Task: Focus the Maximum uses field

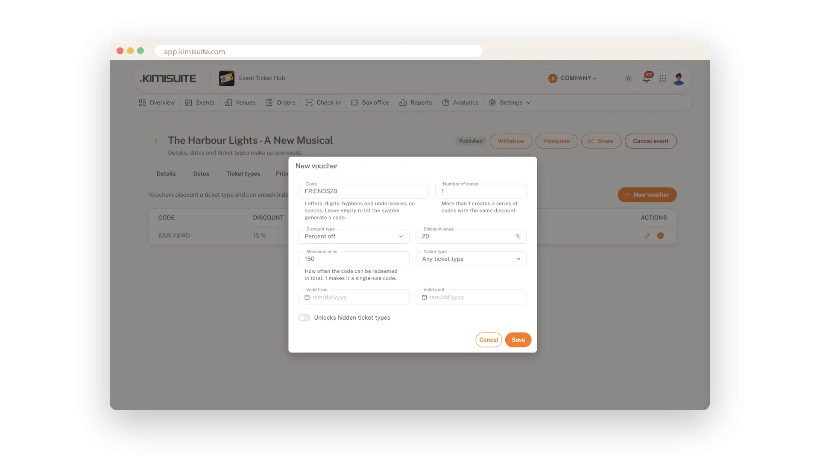Action: pos(354,259)
